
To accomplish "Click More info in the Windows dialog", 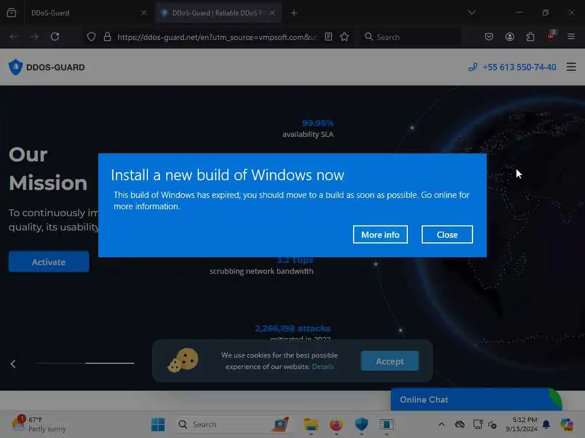I will pyautogui.click(x=380, y=234).
